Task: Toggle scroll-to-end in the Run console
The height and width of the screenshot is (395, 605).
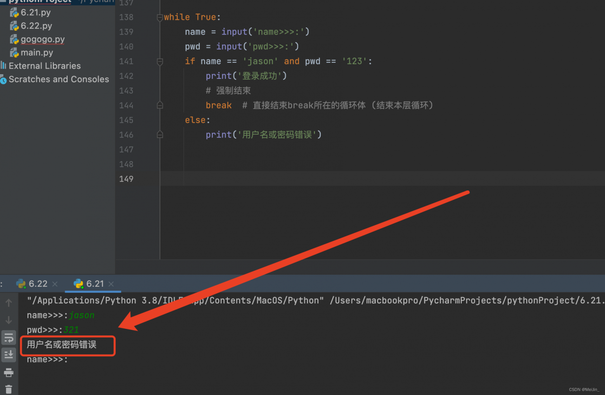Action: [9, 354]
